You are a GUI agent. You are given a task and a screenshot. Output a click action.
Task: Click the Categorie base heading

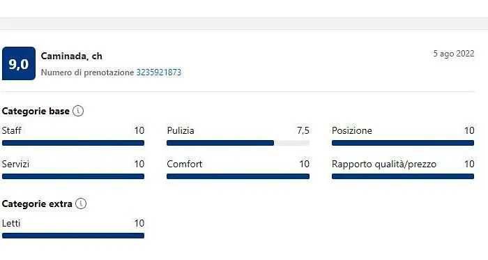tap(36, 111)
